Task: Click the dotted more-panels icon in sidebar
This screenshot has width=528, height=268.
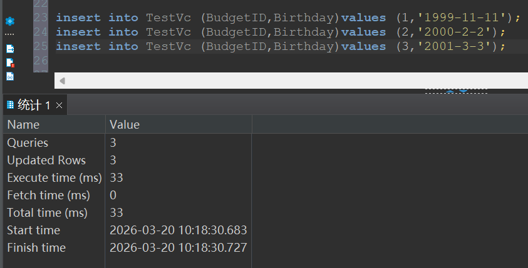Action: click(x=9, y=34)
